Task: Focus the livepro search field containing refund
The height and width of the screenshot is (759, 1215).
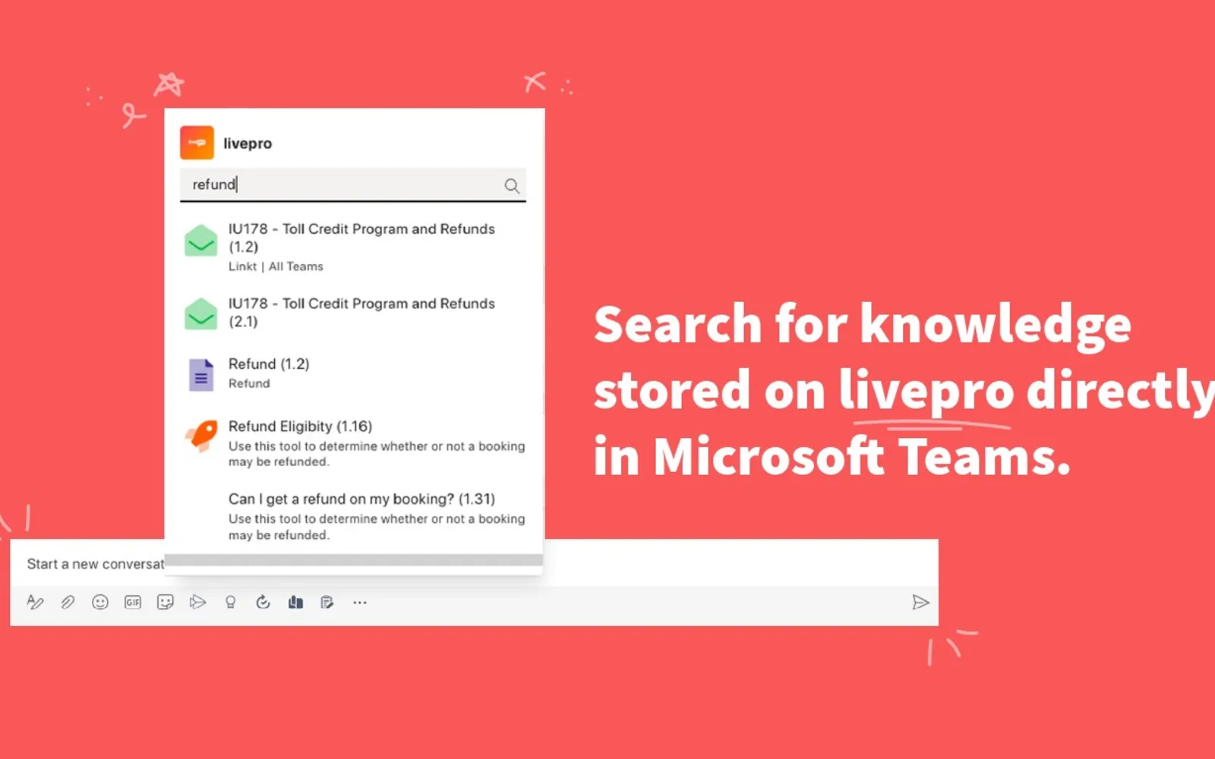Action: point(353,185)
